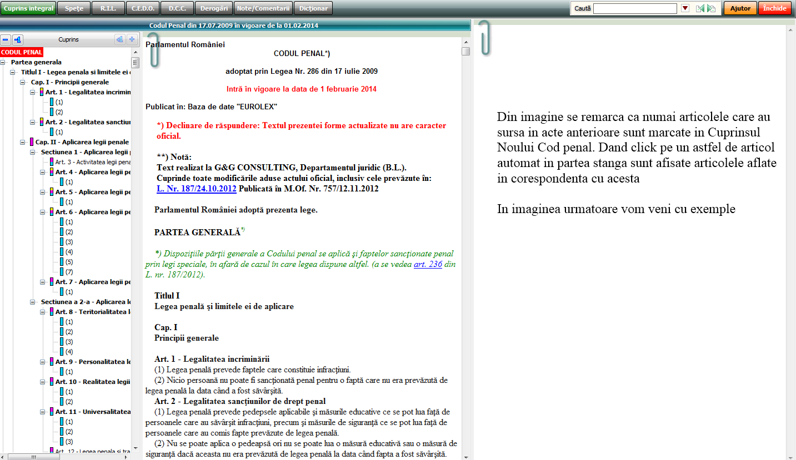Select paragraph (3) under Art. 11
This screenshot has height=460, width=796.
(x=69, y=442)
